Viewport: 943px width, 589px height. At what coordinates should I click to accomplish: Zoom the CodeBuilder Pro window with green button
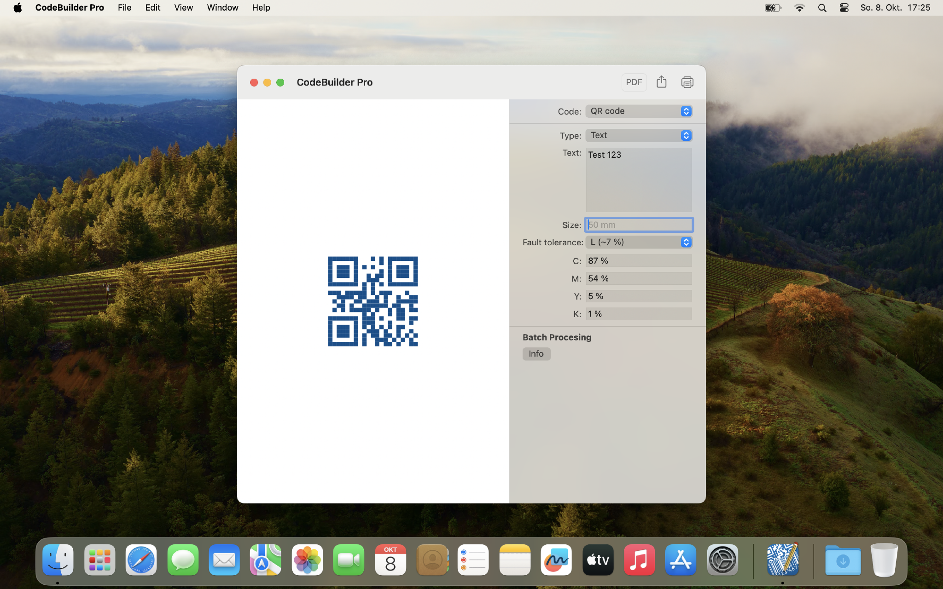point(280,82)
